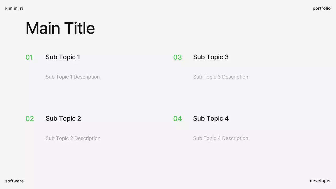Select the 'Sub Topic 2 Description' text
Screen dimensions: 336x189
[x=73, y=138]
